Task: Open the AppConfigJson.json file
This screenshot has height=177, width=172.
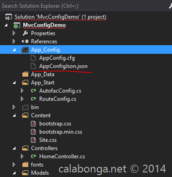Action: coord(63,66)
